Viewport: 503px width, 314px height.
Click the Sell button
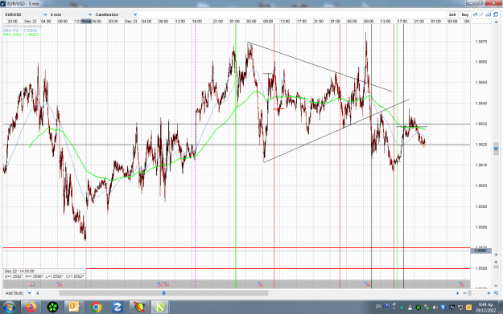(452, 14)
